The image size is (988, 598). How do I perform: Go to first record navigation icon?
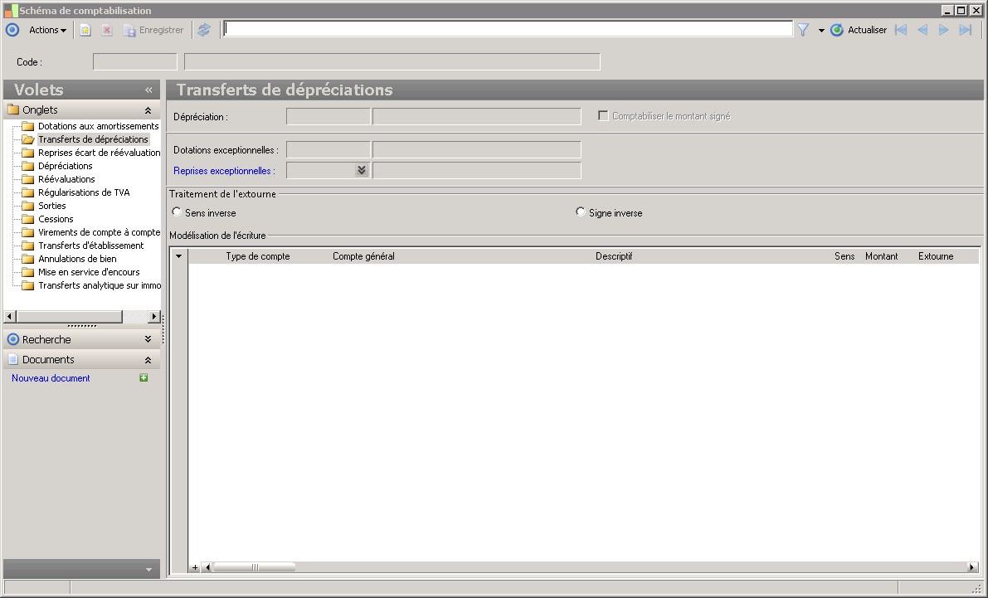click(x=901, y=30)
